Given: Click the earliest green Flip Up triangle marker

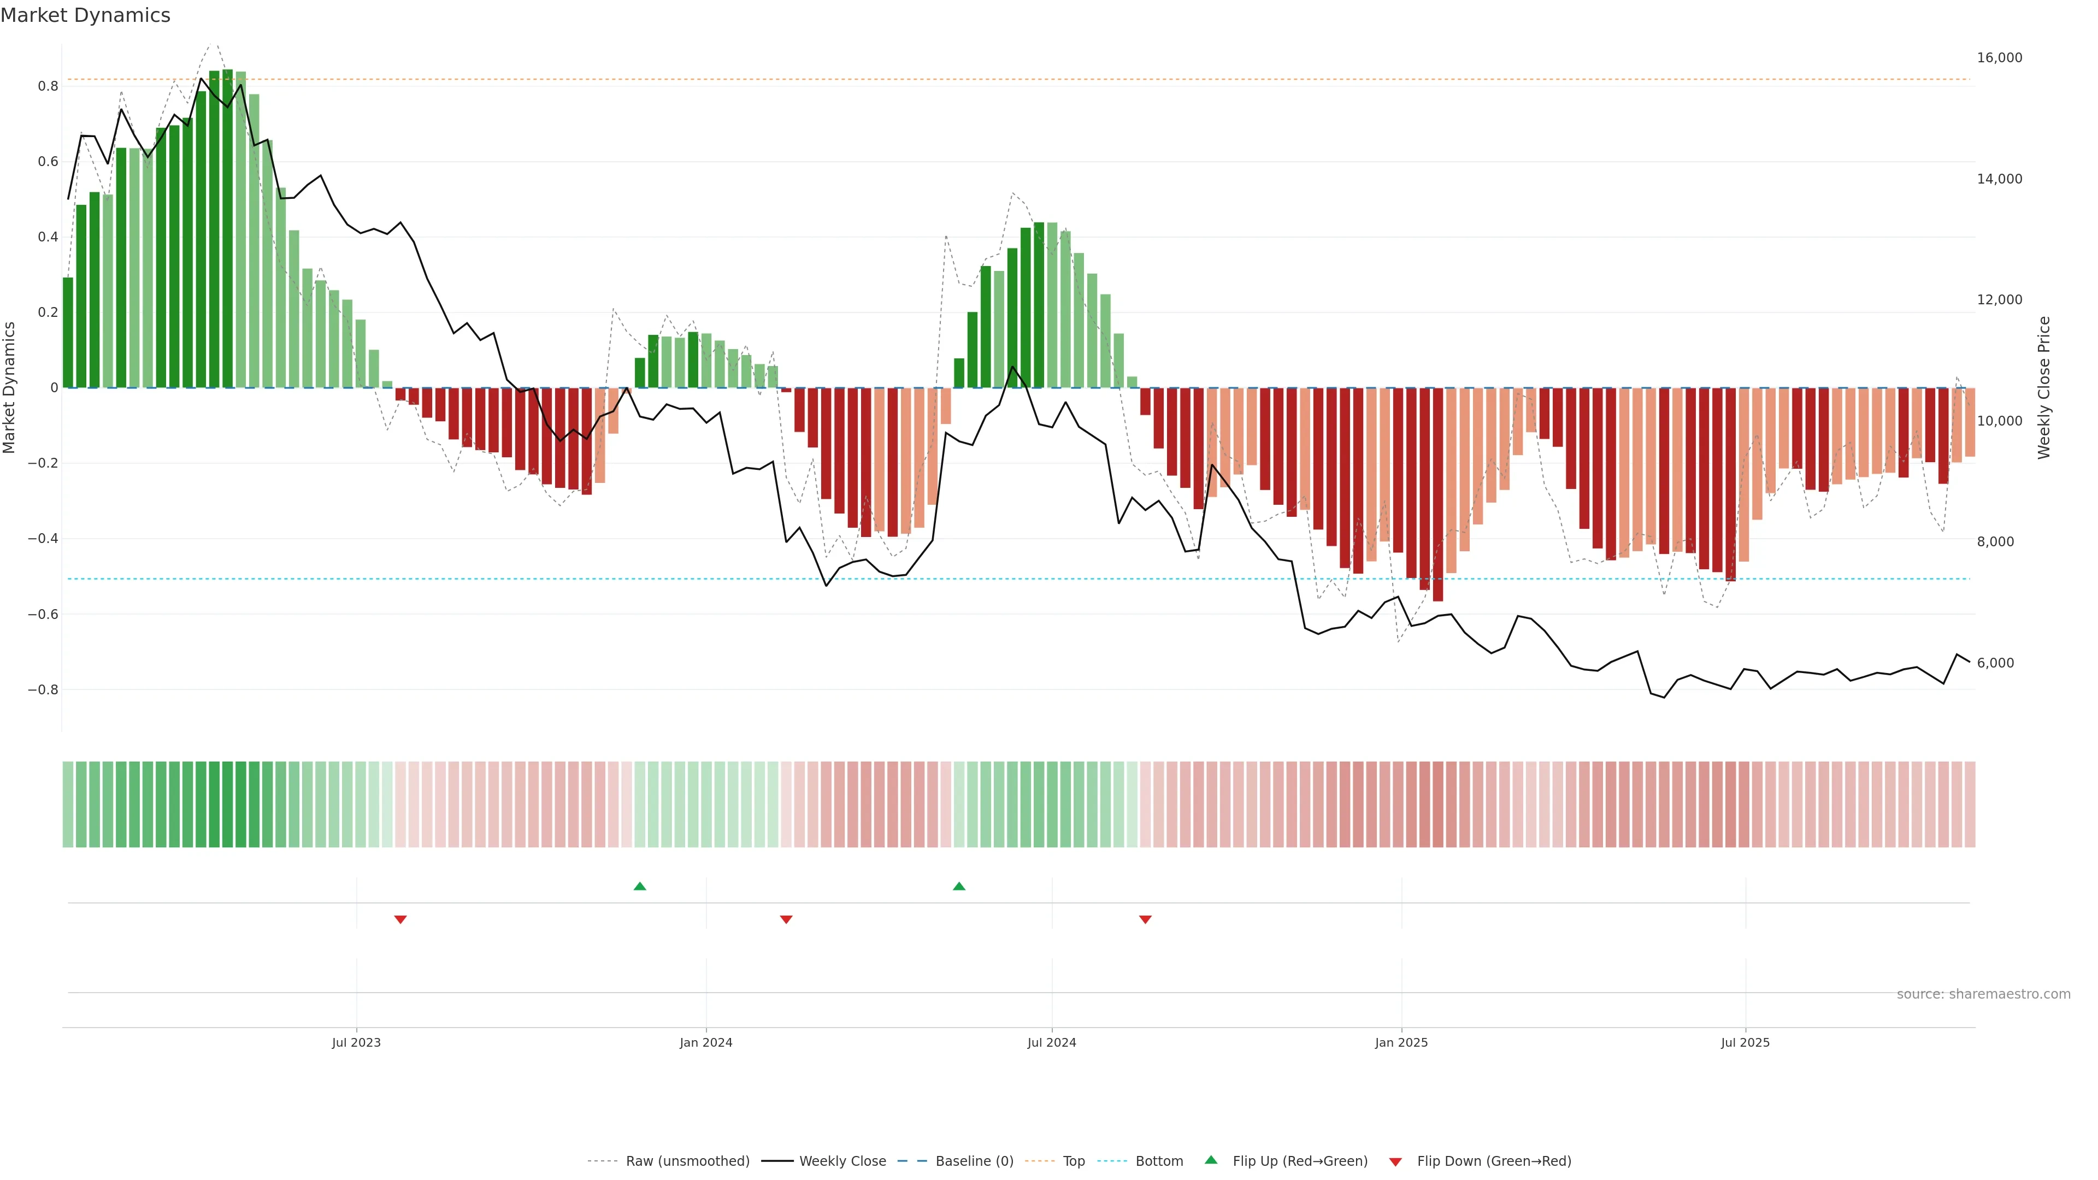Looking at the screenshot, I should (639, 886).
